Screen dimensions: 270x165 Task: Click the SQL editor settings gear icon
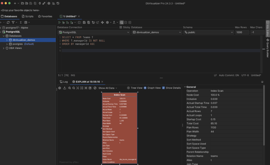pyautogui.click(x=107, y=23)
